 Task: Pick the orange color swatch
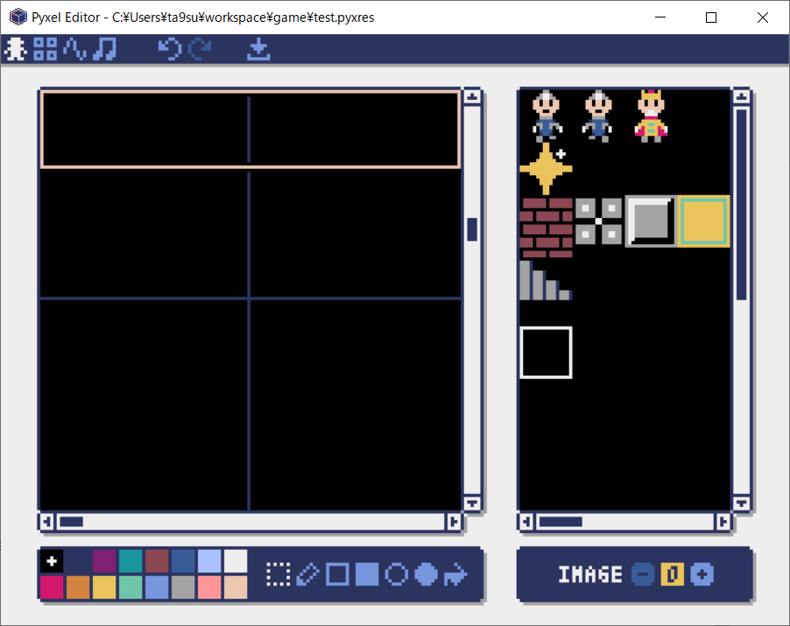click(x=78, y=587)
